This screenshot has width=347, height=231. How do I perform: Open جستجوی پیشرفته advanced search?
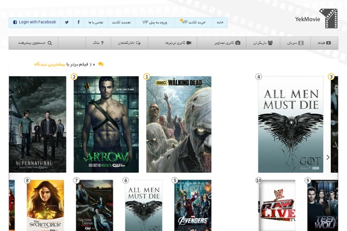34,43
